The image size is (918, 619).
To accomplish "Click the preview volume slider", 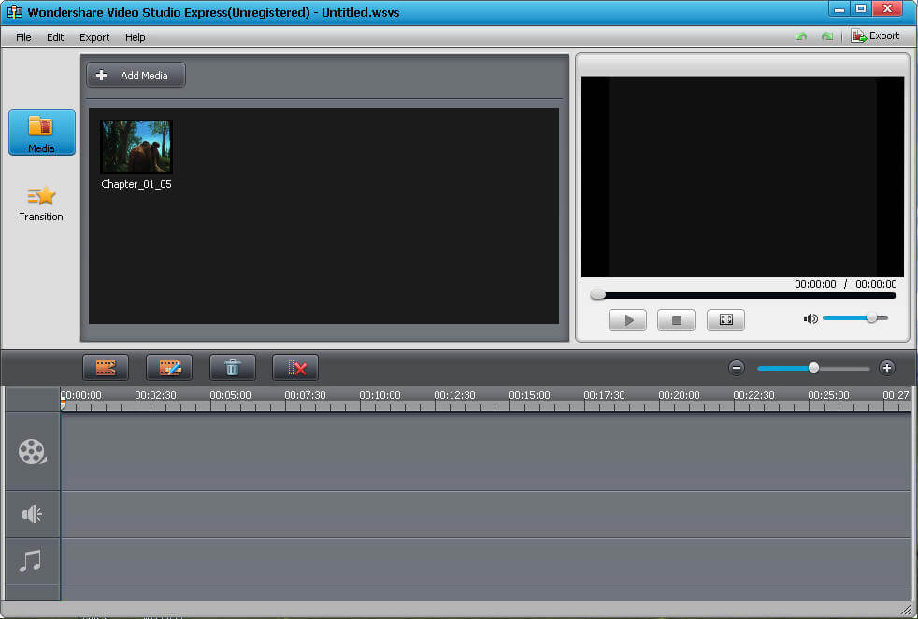I will [854, 318].
